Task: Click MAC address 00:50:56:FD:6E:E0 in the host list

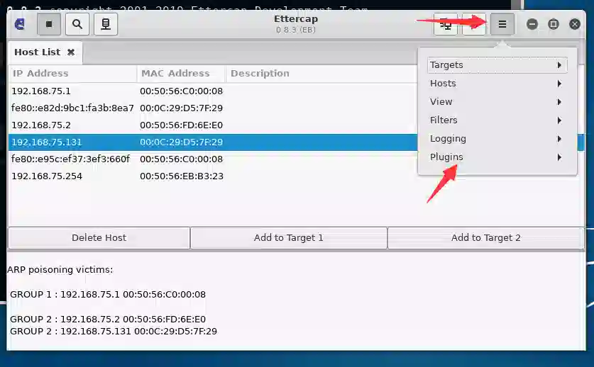Action: [181, 125]
